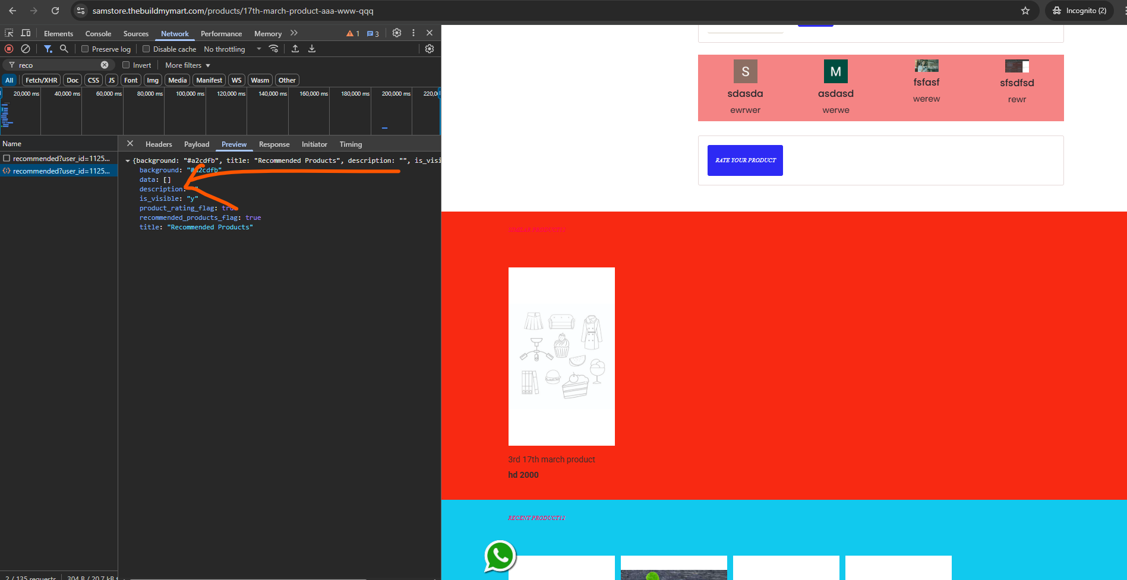Image resolution: width=1127 pixels, height=580 pixels.
Task: Open the No throttling dropdown
Action: coord(232,49)
